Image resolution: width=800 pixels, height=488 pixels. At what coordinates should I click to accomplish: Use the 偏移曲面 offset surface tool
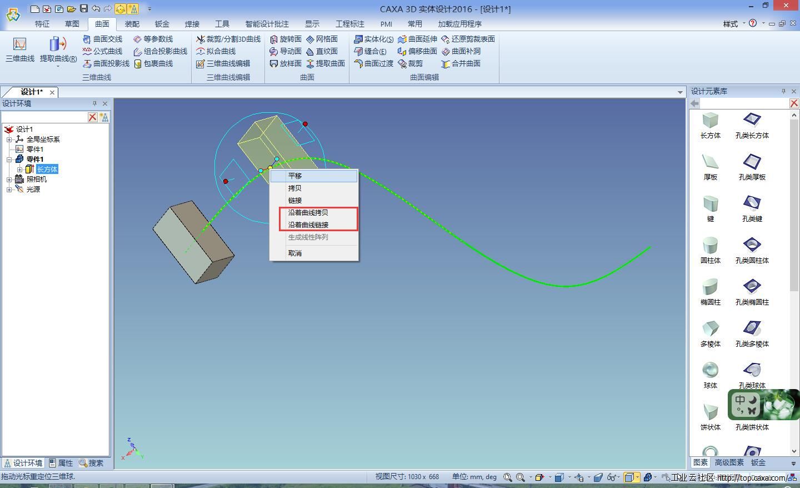point(417,51)
